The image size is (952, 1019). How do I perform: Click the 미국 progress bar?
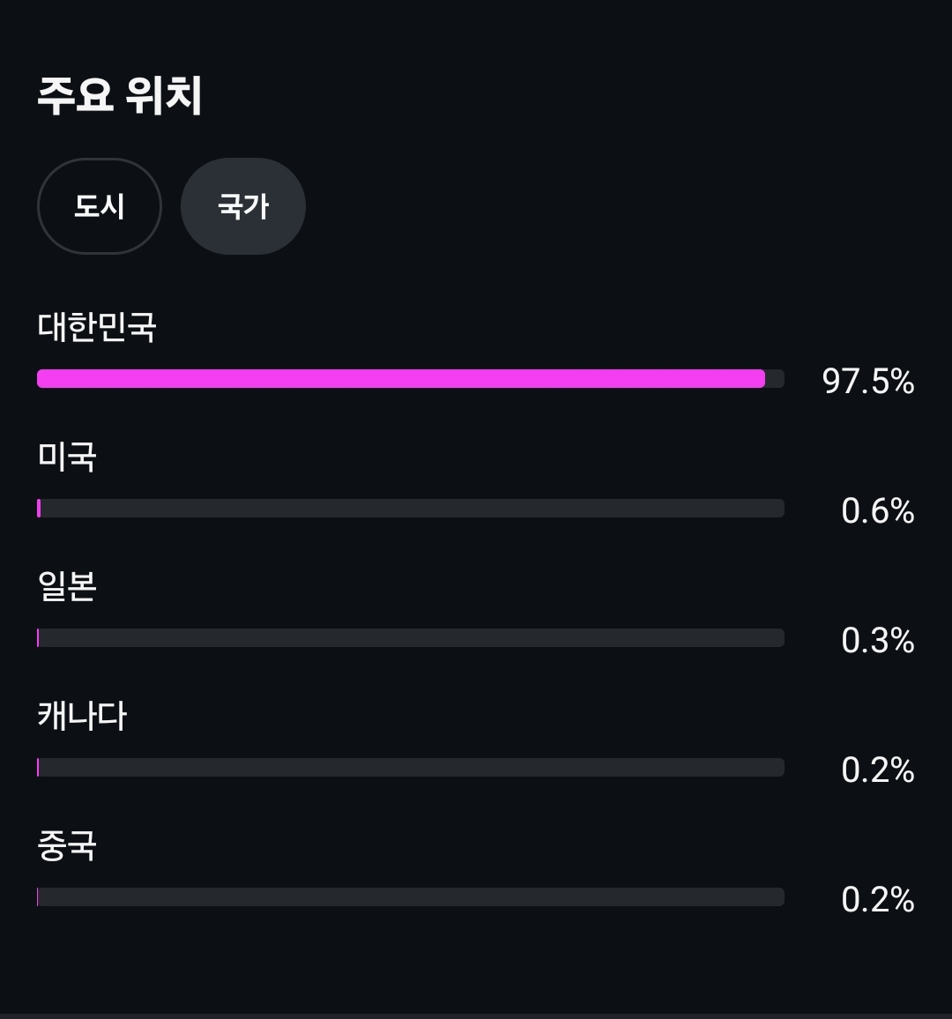point(411,509)
